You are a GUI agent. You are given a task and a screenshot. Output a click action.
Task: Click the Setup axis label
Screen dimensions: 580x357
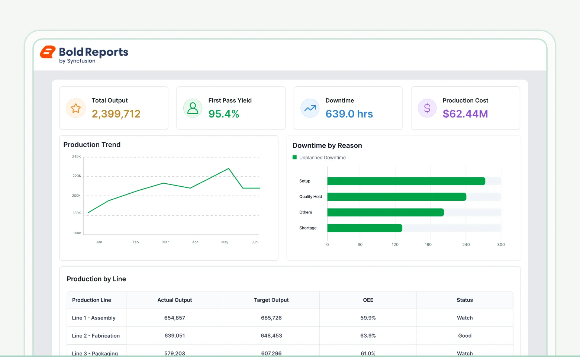coord(305,181)
